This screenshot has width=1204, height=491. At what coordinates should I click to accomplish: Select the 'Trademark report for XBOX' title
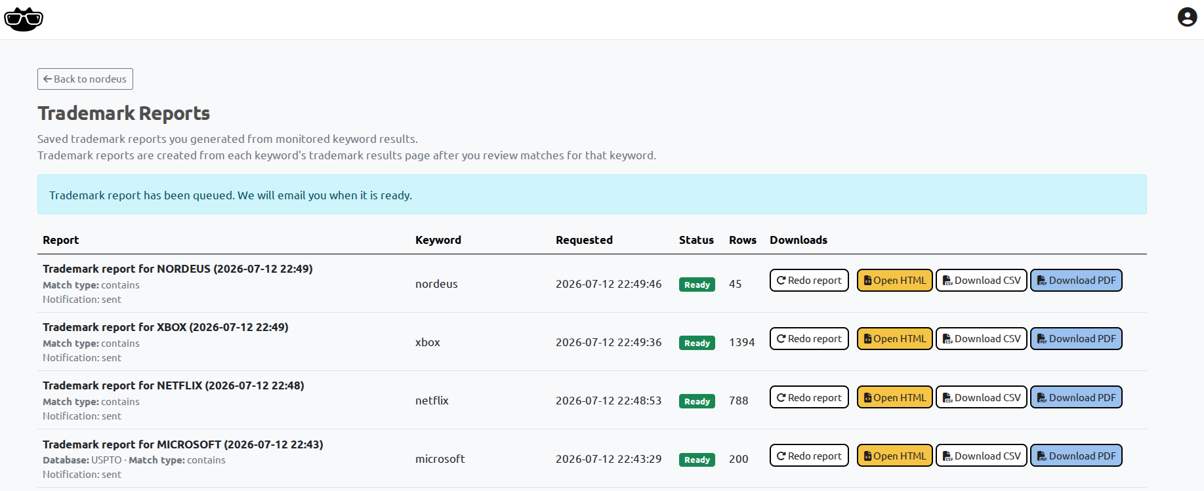pyautogui.click(x=165, y=327)
